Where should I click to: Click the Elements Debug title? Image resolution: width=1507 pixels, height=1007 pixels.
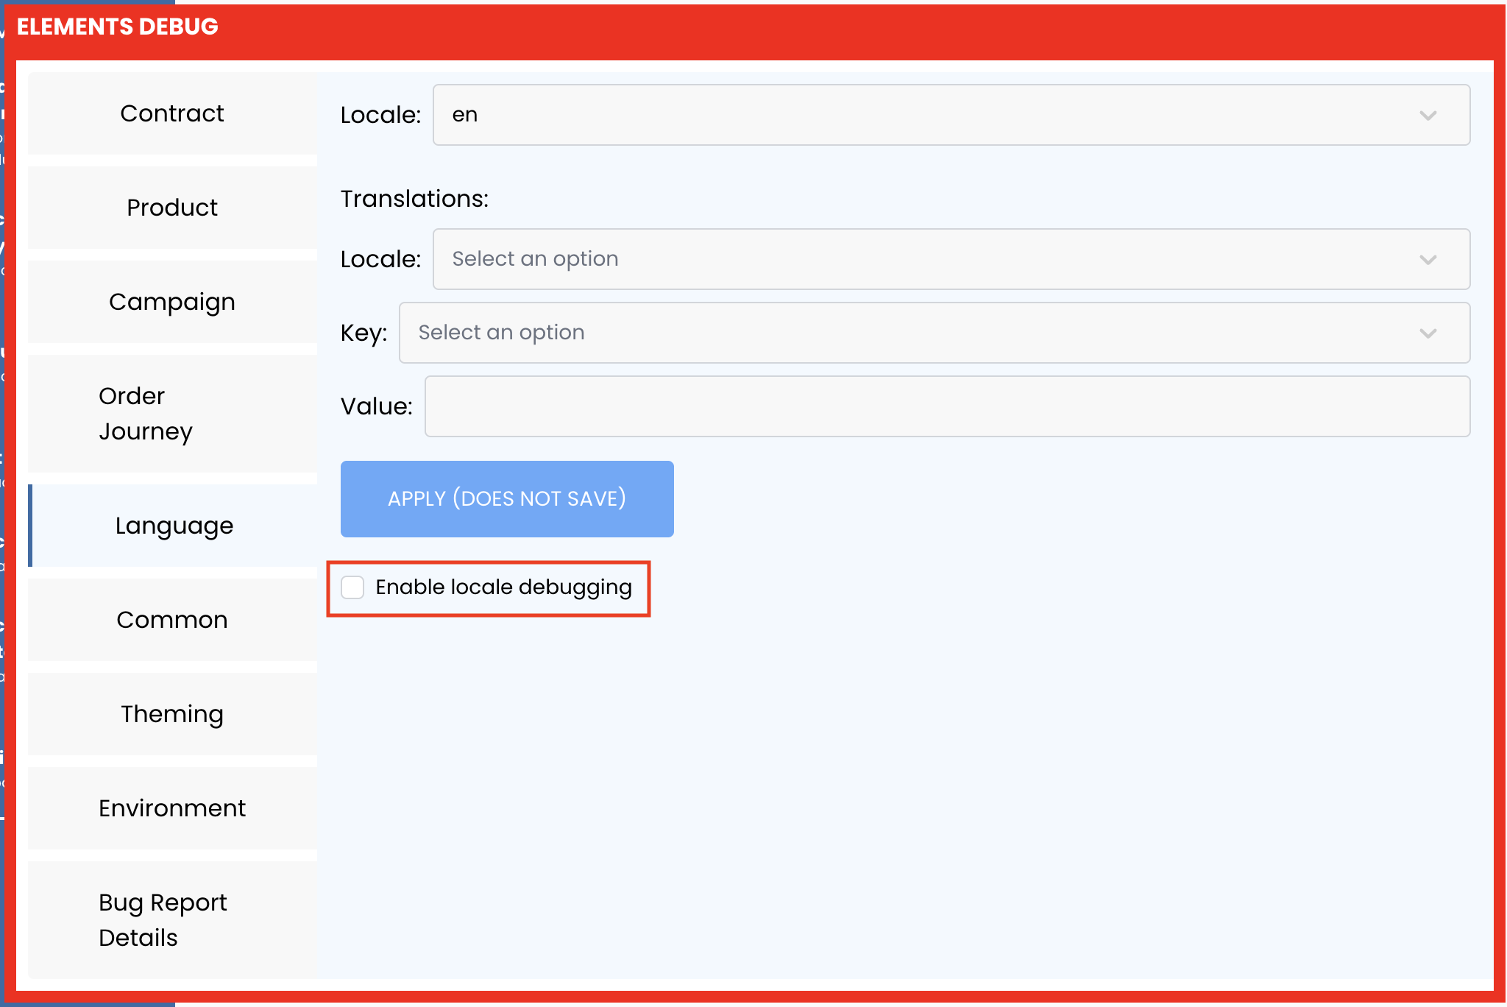pyautogui.click(x=118, y=26)
